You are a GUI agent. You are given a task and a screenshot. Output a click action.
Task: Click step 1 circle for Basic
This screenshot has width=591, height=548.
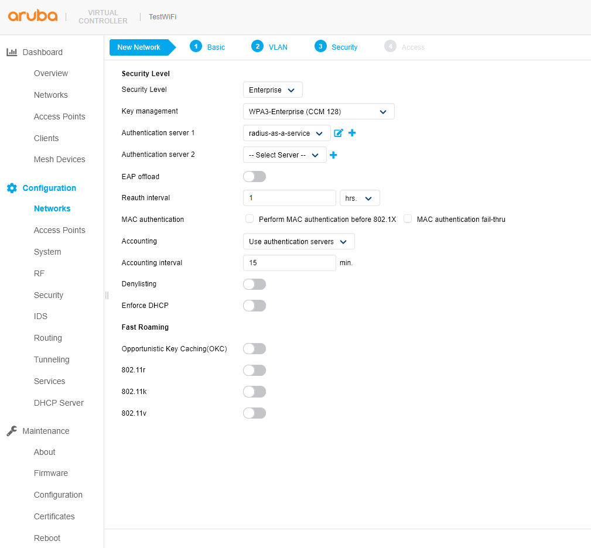coord(196,46)
